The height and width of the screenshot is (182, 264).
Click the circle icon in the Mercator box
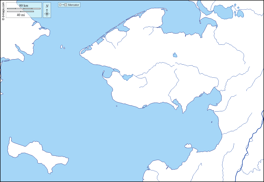pos(60,5)
